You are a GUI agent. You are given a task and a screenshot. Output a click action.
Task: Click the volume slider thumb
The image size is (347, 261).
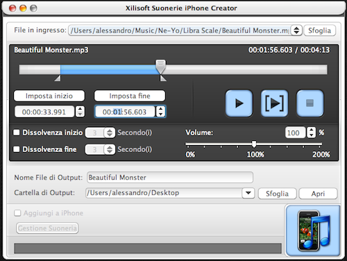click(x=254, y=144)
